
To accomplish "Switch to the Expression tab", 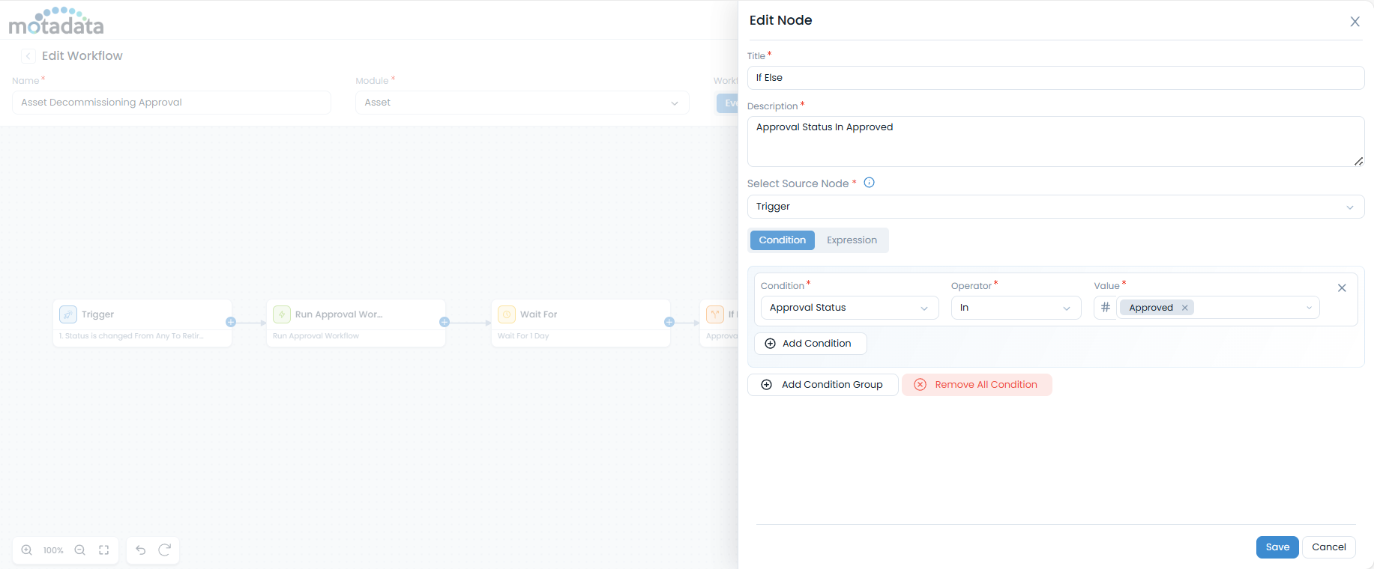I will (852, 240).
